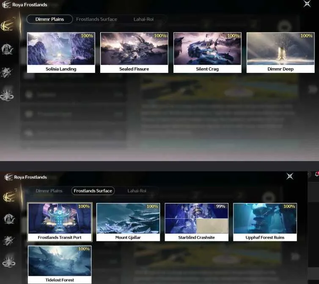Click Frostlands Surface tab in bottom panel
This screenshot has height=284, width=319.
click(93, 191)
